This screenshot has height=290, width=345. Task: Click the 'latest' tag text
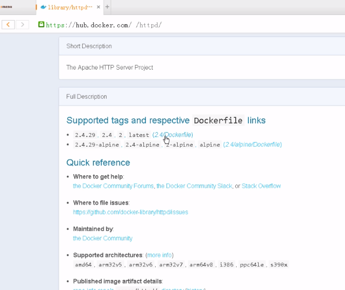[139, 135]
